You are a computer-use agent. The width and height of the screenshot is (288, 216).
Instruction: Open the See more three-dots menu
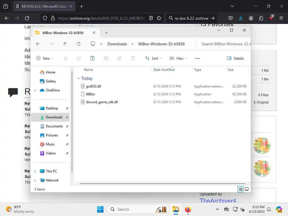tap(197, 58)
